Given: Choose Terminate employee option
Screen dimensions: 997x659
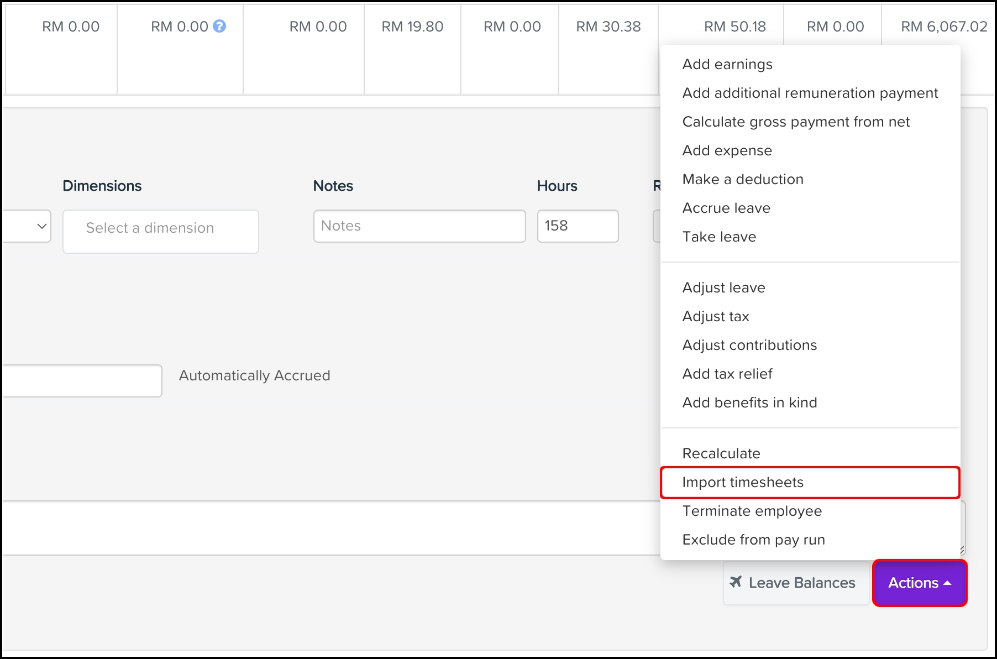Looking at the screenshot, I should [x=752, y=511].
